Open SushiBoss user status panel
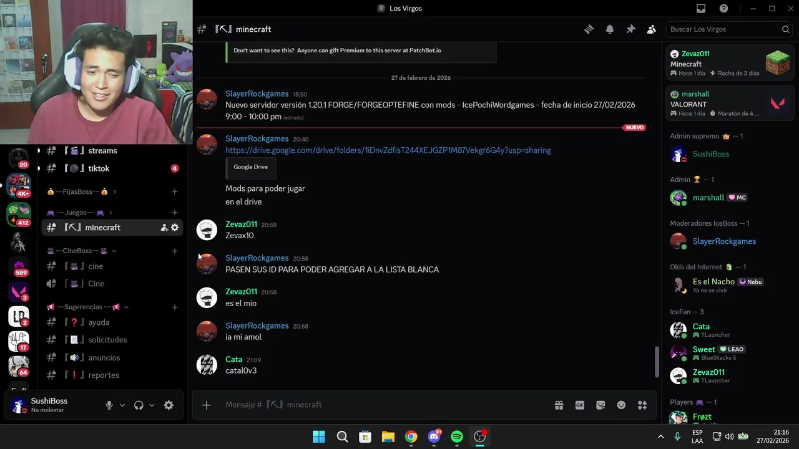Image resolution: width=799 pixels, height=449 pixels. (x=50, y=405)
